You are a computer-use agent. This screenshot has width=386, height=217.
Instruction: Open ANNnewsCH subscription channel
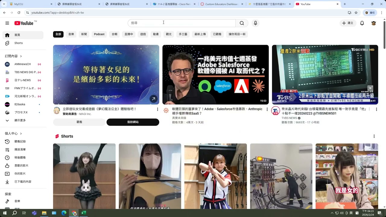pyautogui.click(x=23, y=64)
